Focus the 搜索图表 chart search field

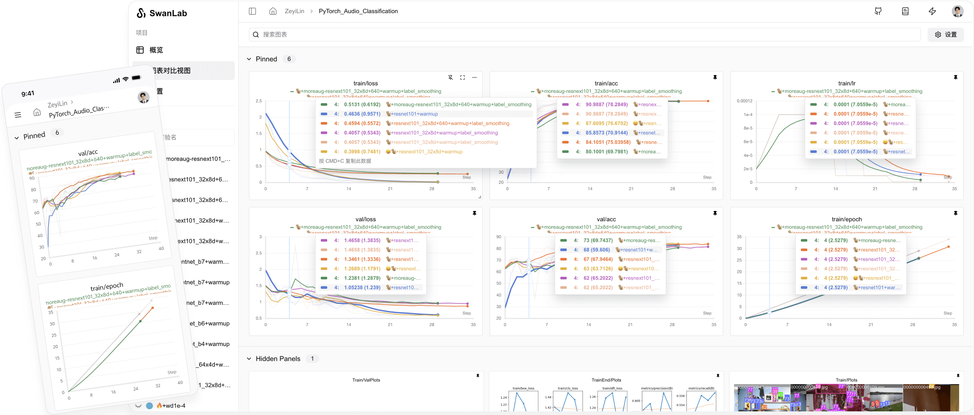pyautogui.click(x=584, y=35)
